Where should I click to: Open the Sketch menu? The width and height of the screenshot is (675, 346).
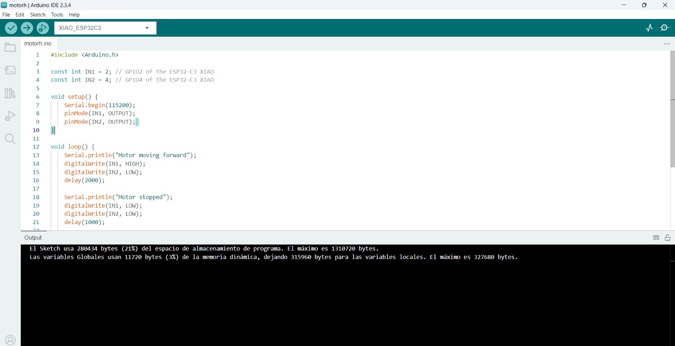pos(38,15)
